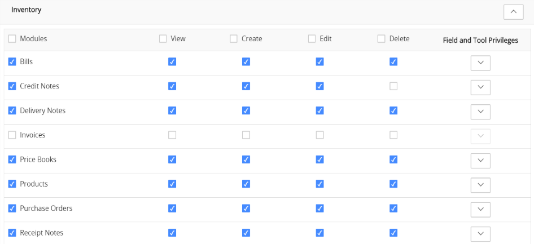
Task: Expand Delivery Notes privileges chevron
Action: pyautogui.click(x=480, y=112)
